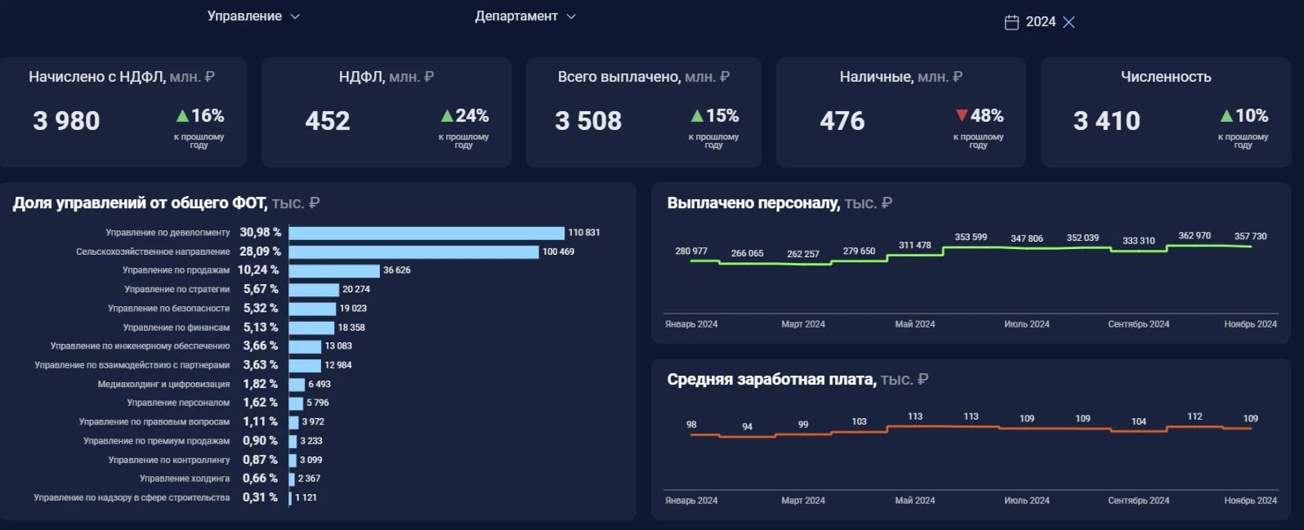Image resolution: width=1304 pixels, height=530 pixels.
Task: Click Январь 2024 on Выплачено персоналу axis
Action: point(691,324)
